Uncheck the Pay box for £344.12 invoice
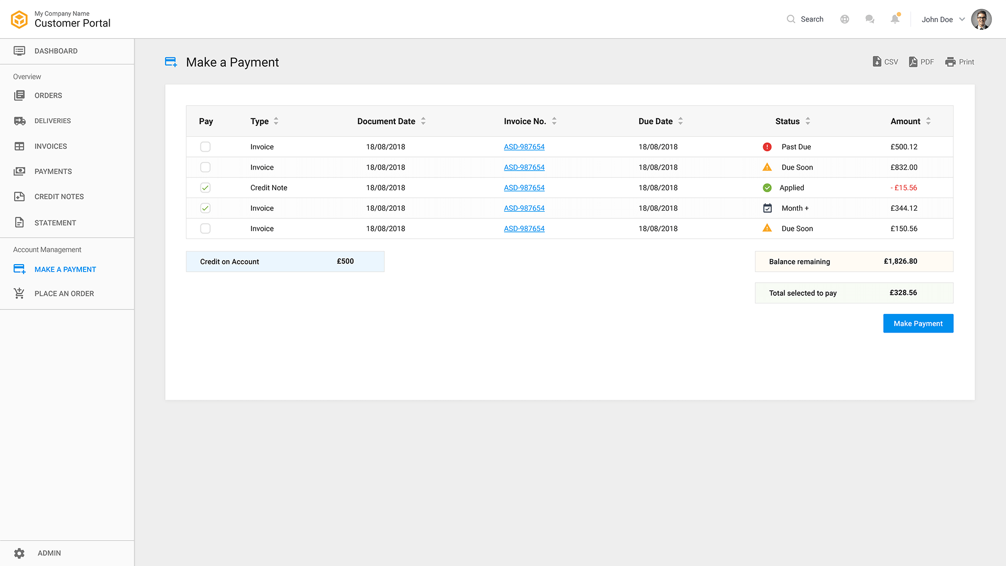Screen dimensions: 1006x566 tap(205, 208)
